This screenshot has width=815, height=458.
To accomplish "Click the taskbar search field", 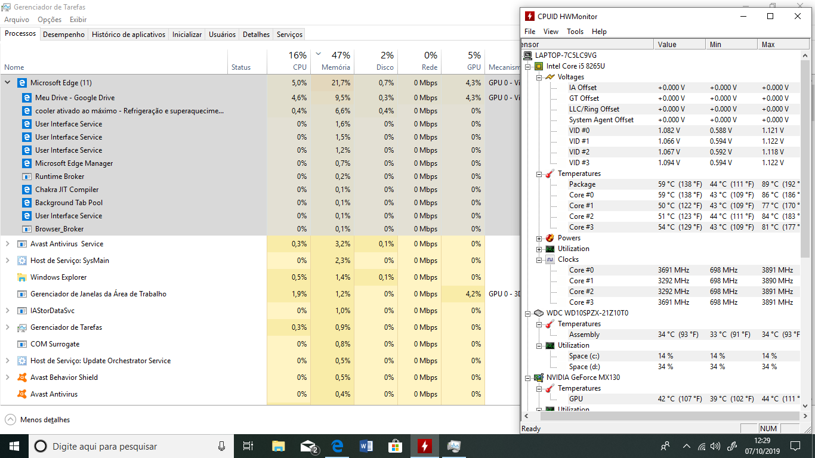I will point(132,446).
